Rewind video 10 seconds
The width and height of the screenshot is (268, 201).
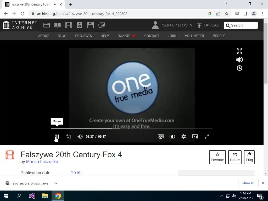69,137
